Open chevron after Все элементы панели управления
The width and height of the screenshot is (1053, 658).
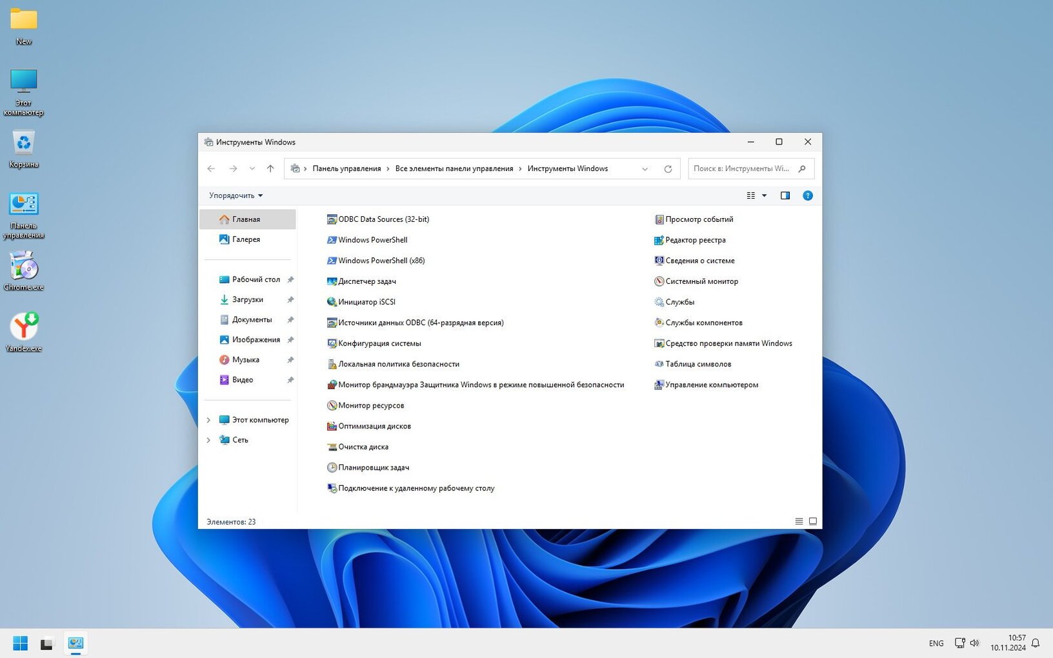click(x=521, y=168)
